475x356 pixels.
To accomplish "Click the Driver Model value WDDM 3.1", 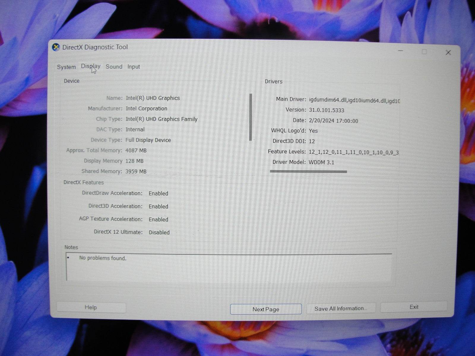I will [321, 162].
